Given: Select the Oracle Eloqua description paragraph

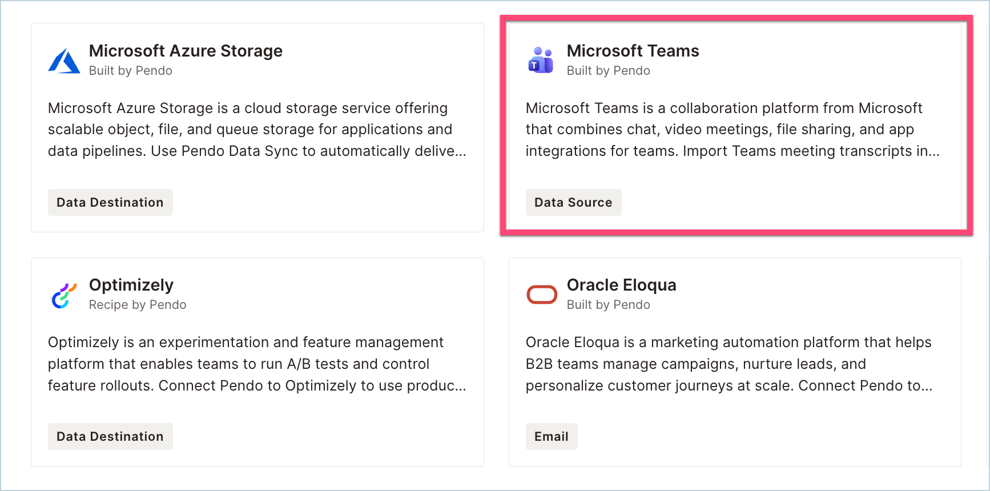Looking at the screenshot, I should pos(729,364).
